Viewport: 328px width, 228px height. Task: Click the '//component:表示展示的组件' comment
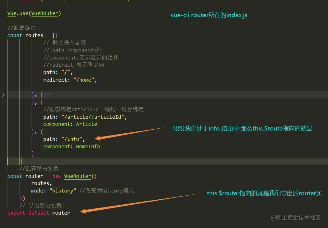81,57
